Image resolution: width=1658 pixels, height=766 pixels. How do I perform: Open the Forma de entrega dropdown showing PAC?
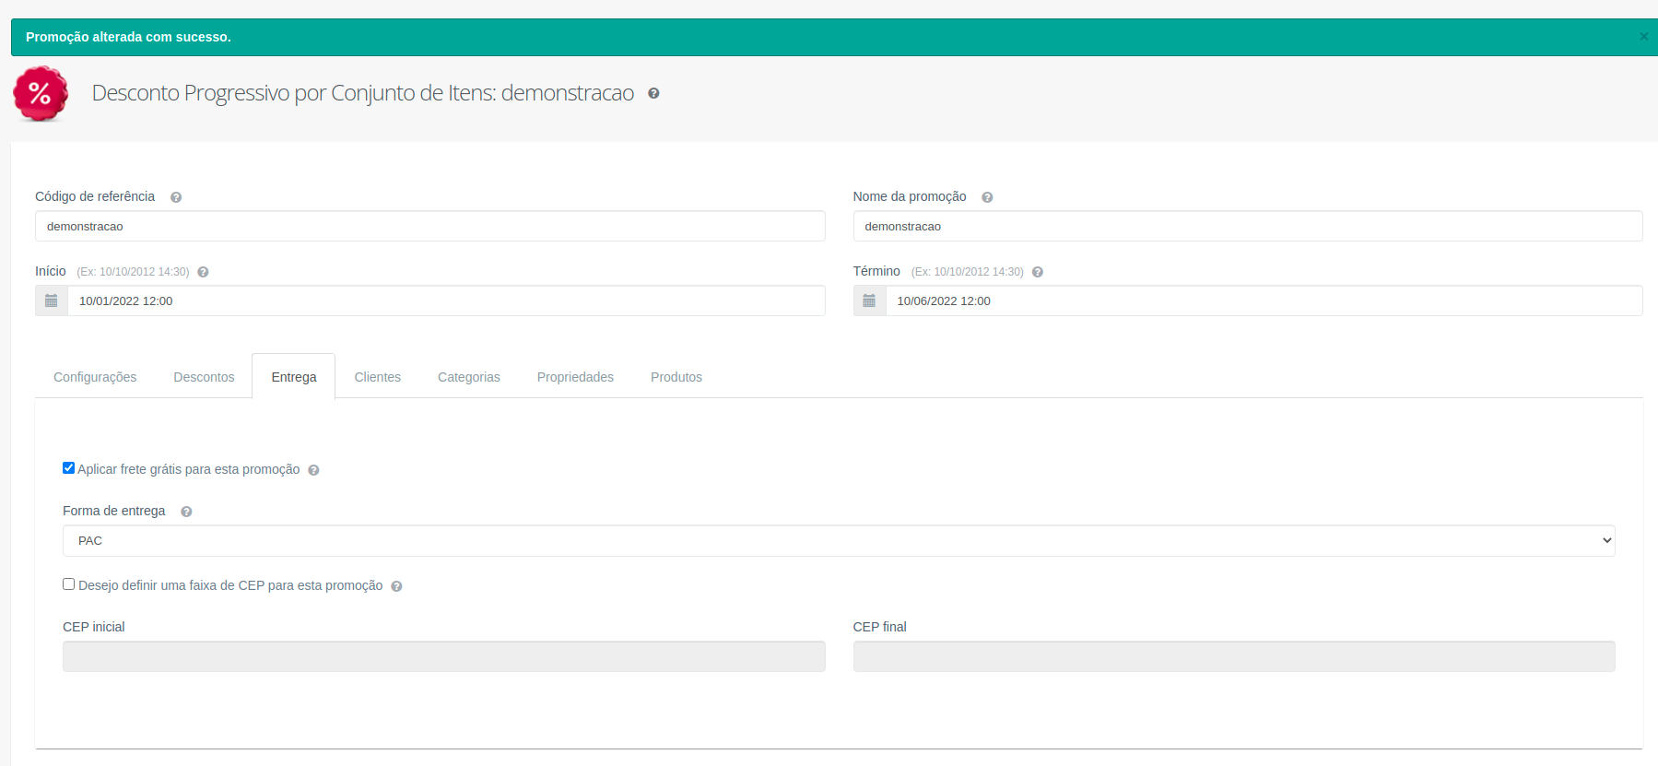839,541
